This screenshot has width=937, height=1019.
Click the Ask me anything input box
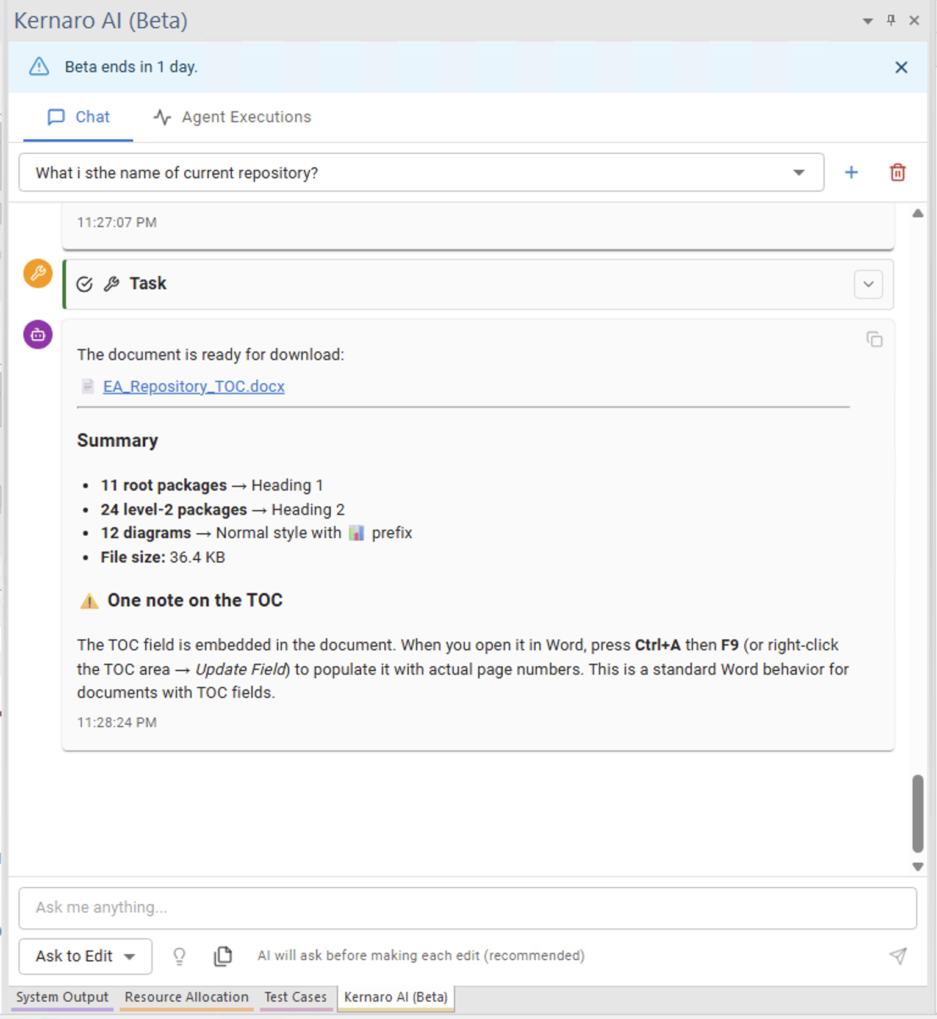pyautogui.click(x=467, y=908)
